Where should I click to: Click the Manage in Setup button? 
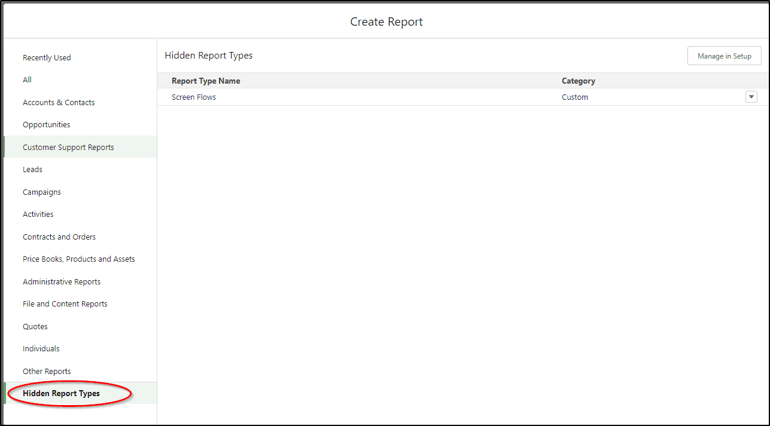(724, 56)
